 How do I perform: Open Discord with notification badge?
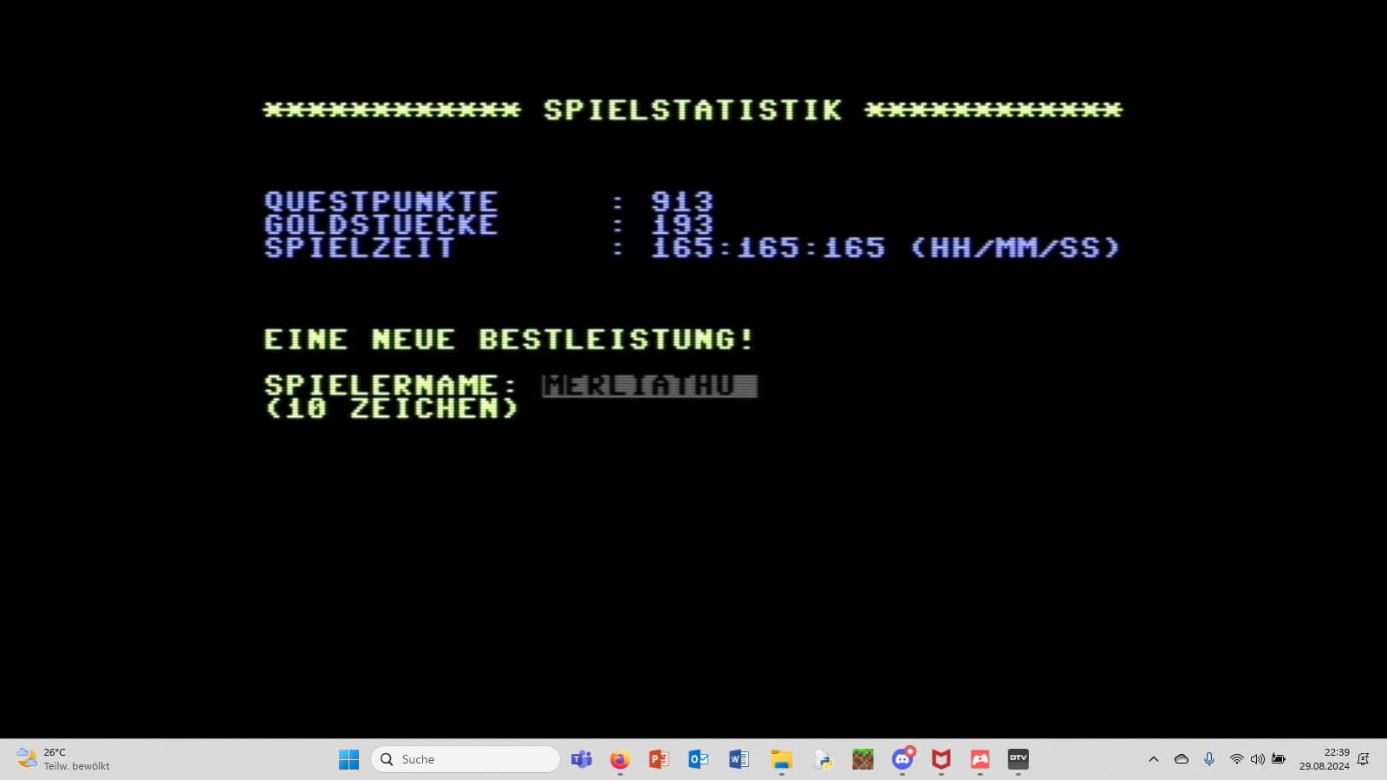click(x=902, y=759)
